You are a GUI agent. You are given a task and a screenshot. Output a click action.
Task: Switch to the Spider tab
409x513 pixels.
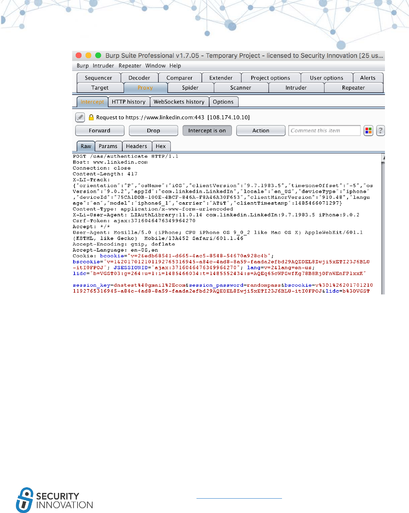tap(190, 88)
